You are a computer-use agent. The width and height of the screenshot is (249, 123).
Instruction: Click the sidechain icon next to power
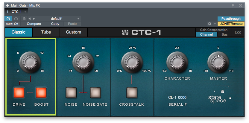coord(16,19)
